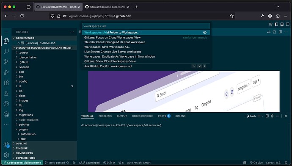Bookmark this page with star icon

click(x=231, y=16)
